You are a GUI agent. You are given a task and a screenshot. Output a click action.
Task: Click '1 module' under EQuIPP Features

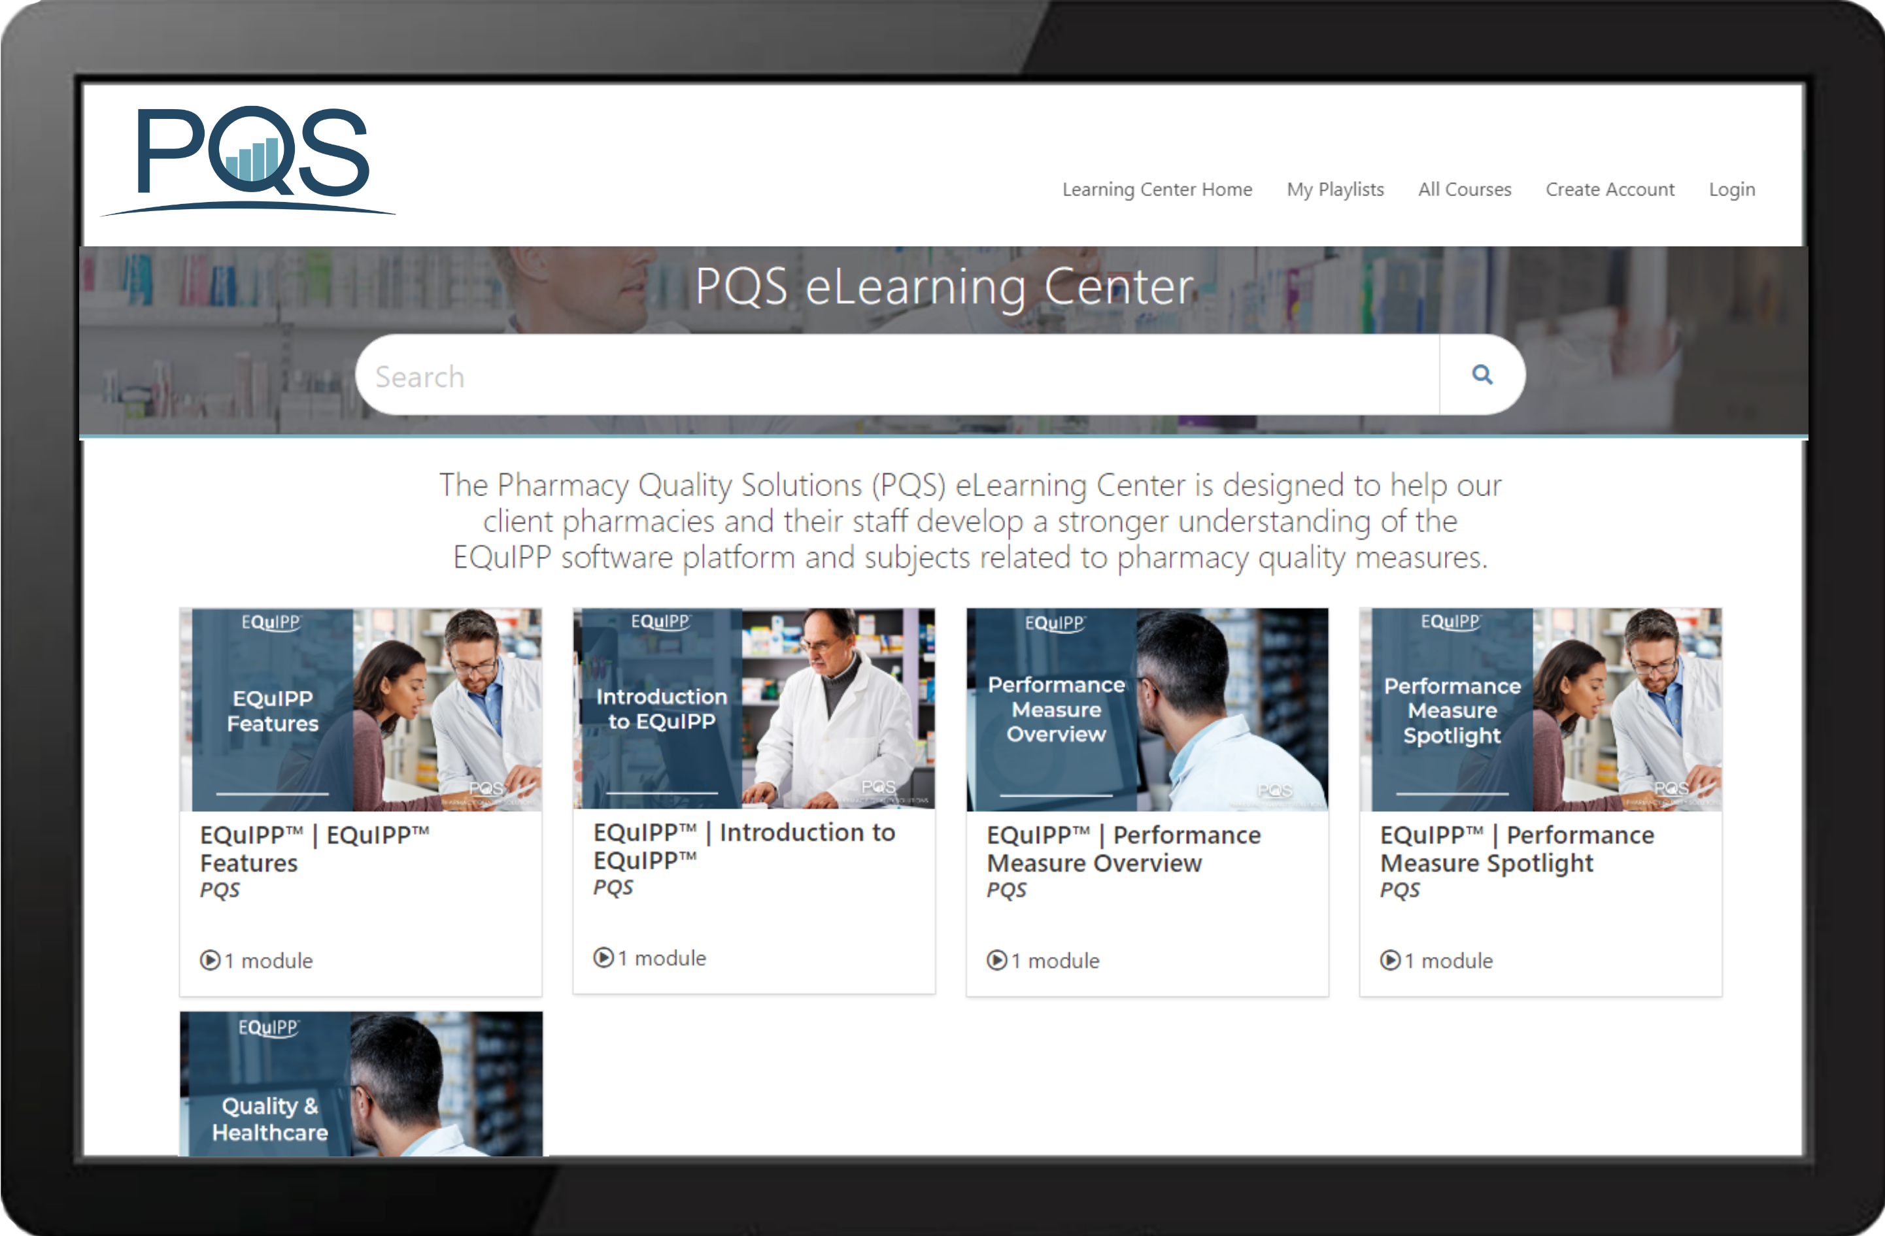click(x=269, y=961)
